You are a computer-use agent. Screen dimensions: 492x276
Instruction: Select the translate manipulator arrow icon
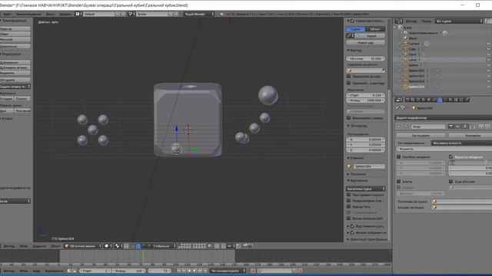138,246
